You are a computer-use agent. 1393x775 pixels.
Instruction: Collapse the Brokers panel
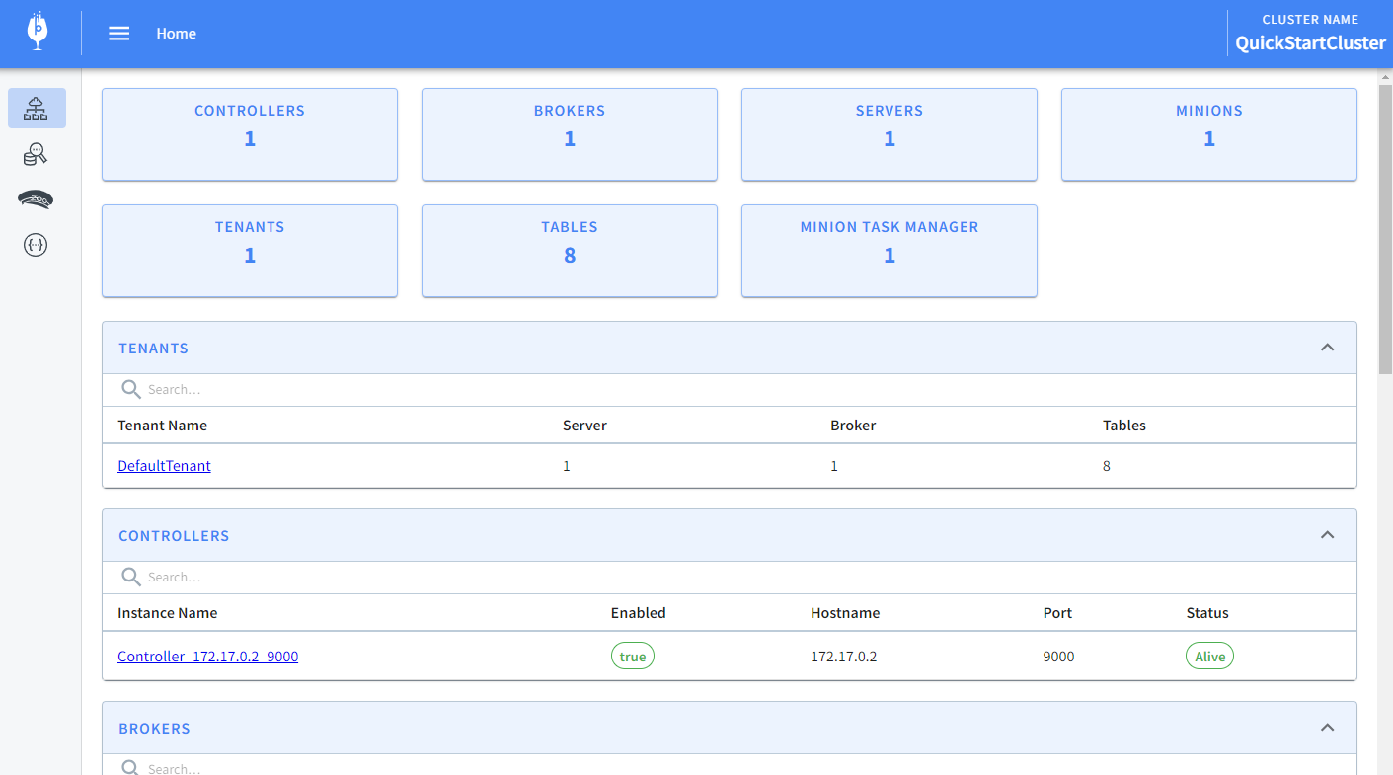click(1327, 727)
